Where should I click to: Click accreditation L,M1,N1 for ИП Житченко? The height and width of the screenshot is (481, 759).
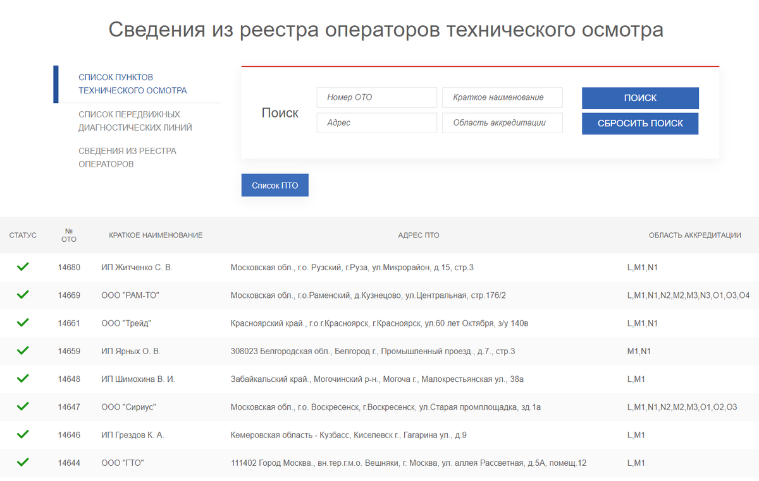click(643, 268)
